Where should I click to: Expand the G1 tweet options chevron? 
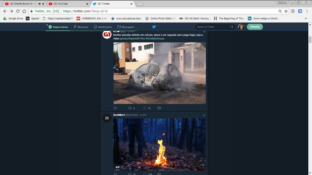coord(204,32)
